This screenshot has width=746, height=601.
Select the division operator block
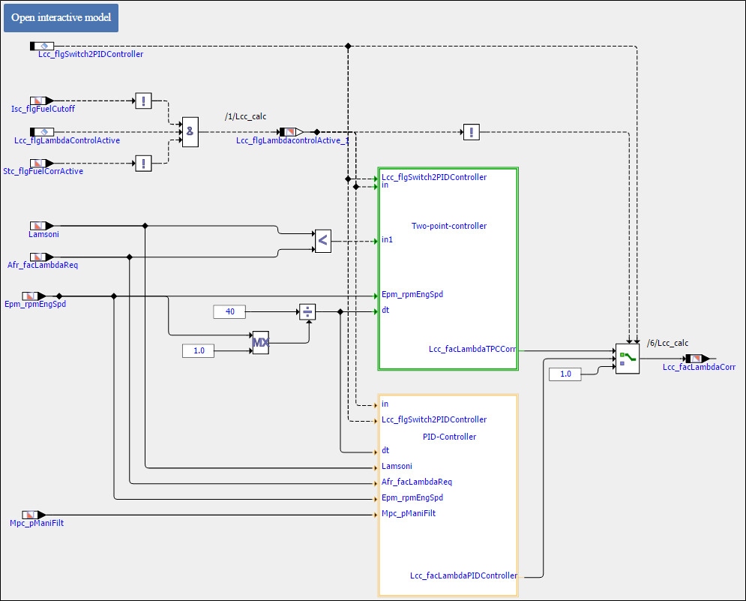tap(307, 311)
